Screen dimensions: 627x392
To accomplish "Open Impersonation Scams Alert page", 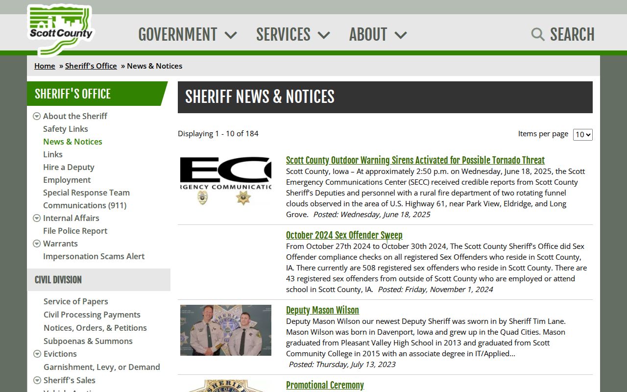I will click(94, 256).
